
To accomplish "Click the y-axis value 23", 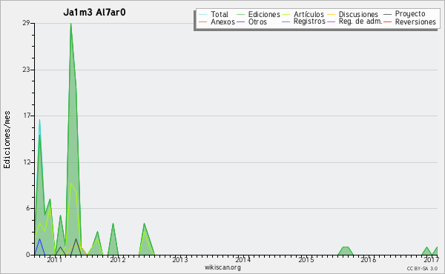I will [27, 70].
